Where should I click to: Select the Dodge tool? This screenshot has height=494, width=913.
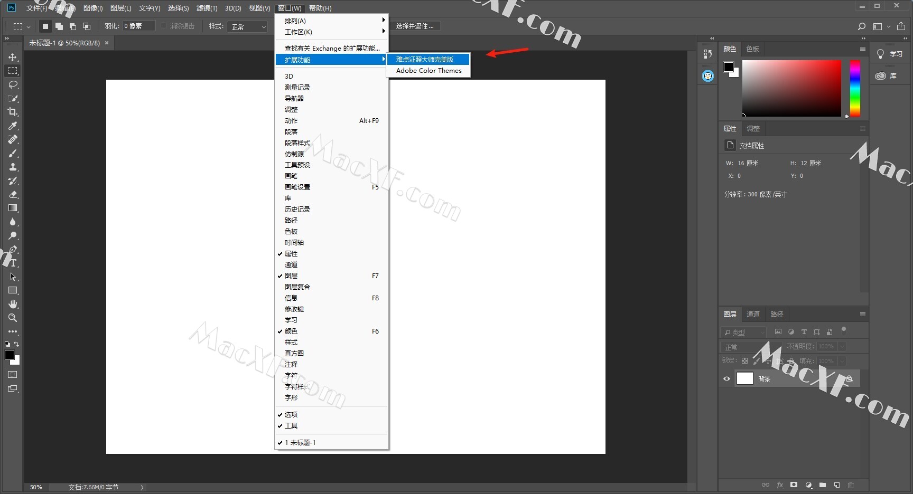click(x=13, y=235)
